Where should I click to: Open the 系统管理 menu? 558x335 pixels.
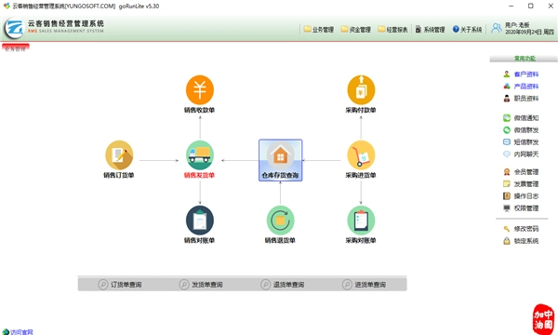430,30
